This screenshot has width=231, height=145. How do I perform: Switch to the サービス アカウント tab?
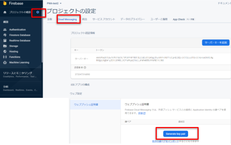tap(104, 19)
